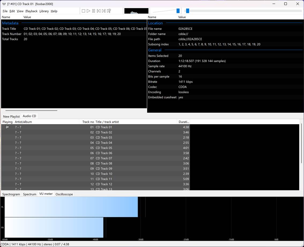Open the View menu
Screen dimensions: 304x247
20,11
